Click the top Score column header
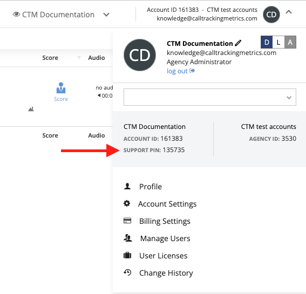This screenshot has width=306, height=294. tap(50, 58)
